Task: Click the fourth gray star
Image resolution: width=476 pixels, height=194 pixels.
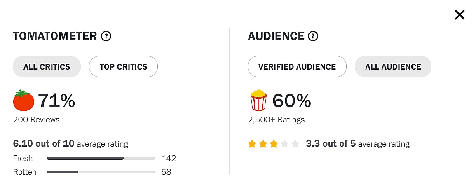Action: 284,144
